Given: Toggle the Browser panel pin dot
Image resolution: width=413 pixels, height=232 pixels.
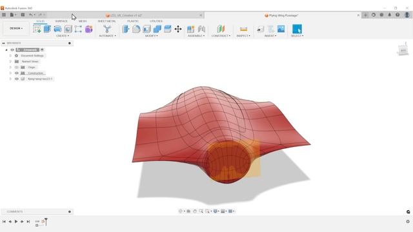Looking at the screenshot, I should (x=70, y=43).
